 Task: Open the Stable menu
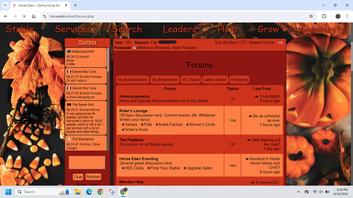[20, 29]
